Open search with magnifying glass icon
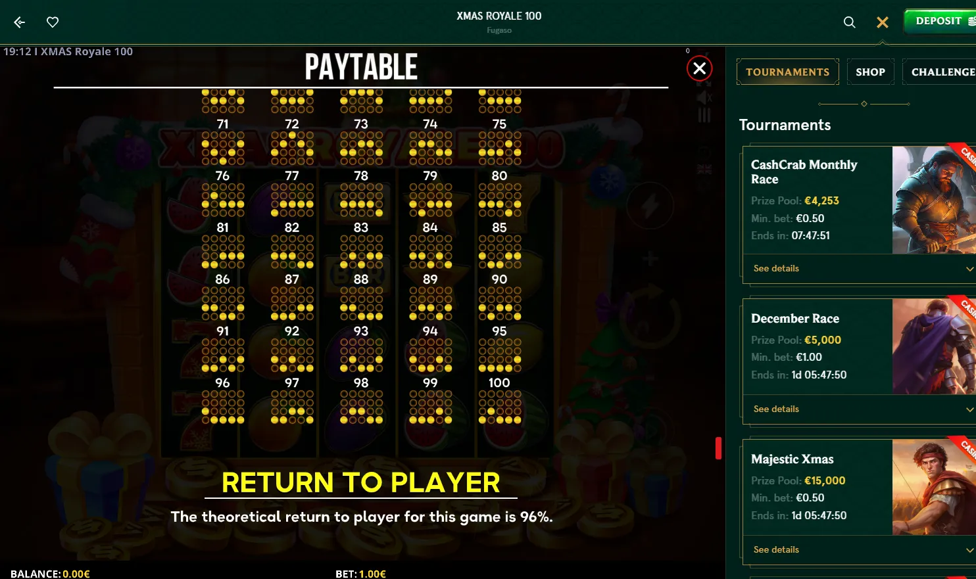This screenshot has height=579, width=976. click(850, 22)
